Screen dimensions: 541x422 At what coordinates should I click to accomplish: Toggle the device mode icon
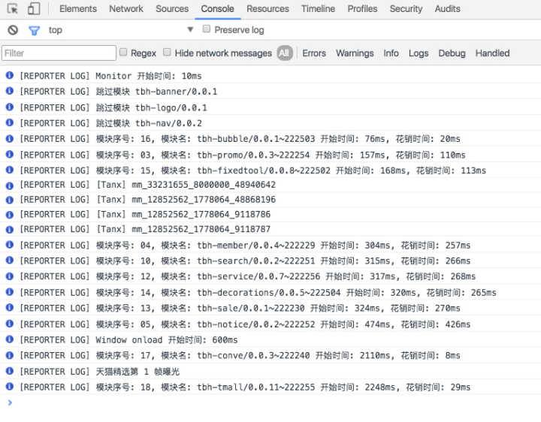pyautogui.click(x=34, y=9)
